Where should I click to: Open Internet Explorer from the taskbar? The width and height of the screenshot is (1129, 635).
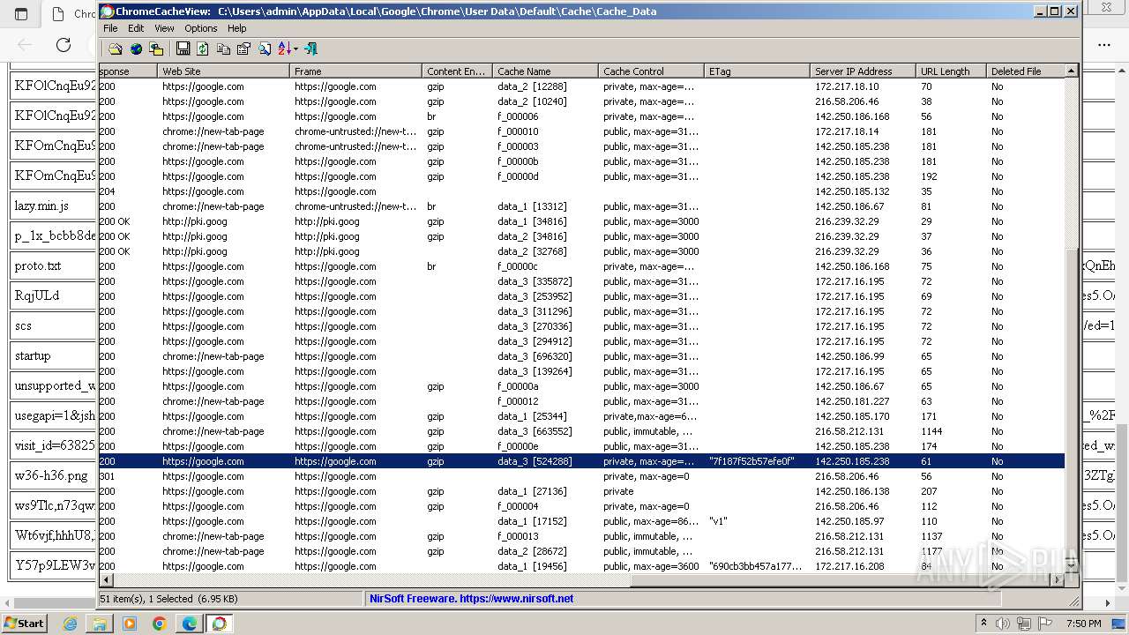[x=70, y=624]
